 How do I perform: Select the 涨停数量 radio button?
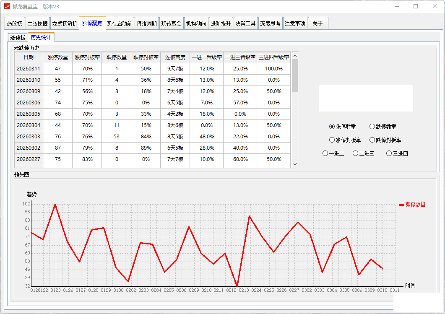(332, 127)
